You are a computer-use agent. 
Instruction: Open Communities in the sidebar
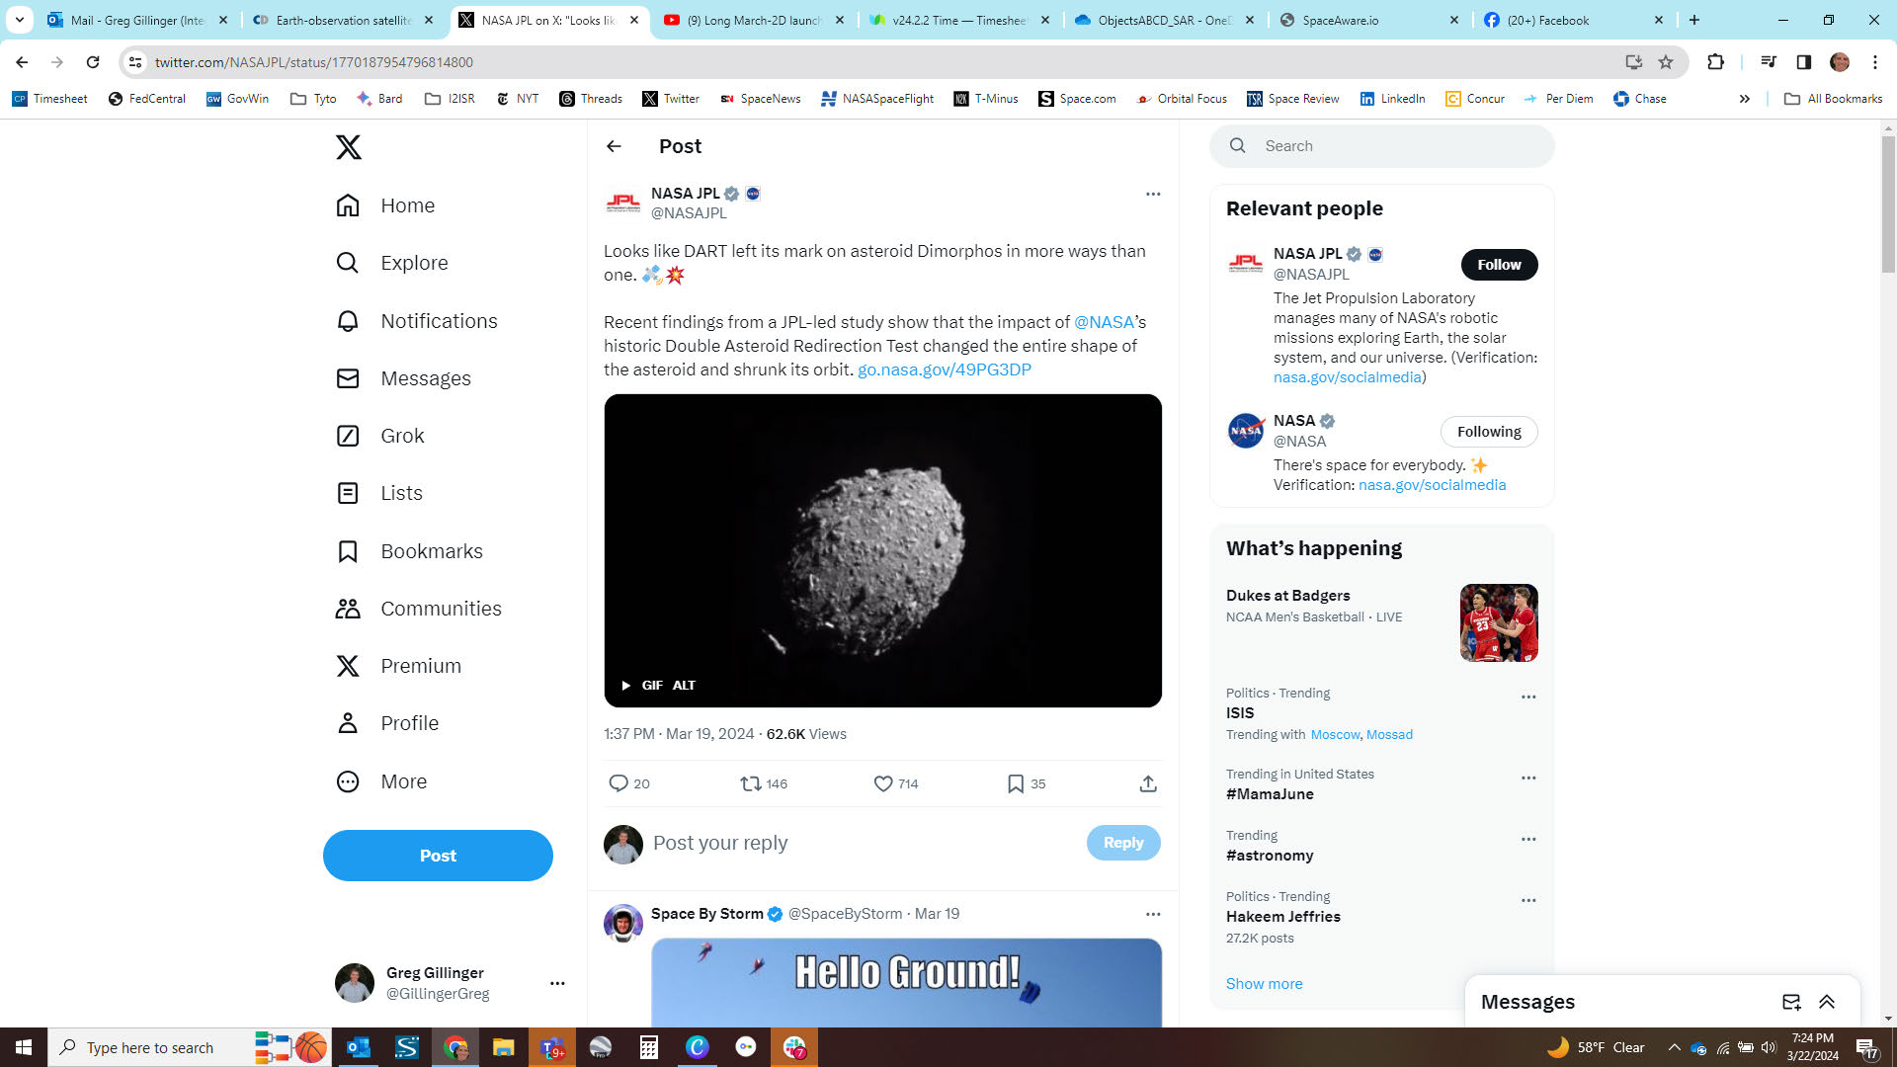(419, 609)
